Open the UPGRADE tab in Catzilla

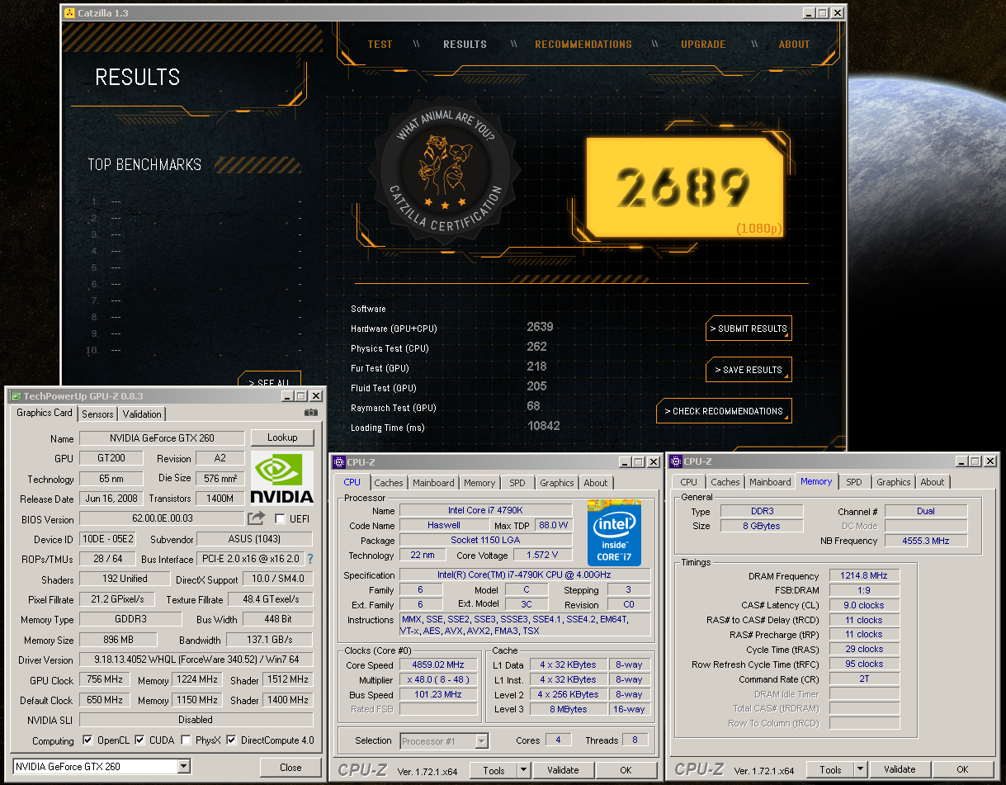point(703,45)
